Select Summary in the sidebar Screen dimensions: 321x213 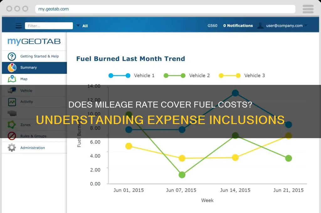click(x=34, y=68)
